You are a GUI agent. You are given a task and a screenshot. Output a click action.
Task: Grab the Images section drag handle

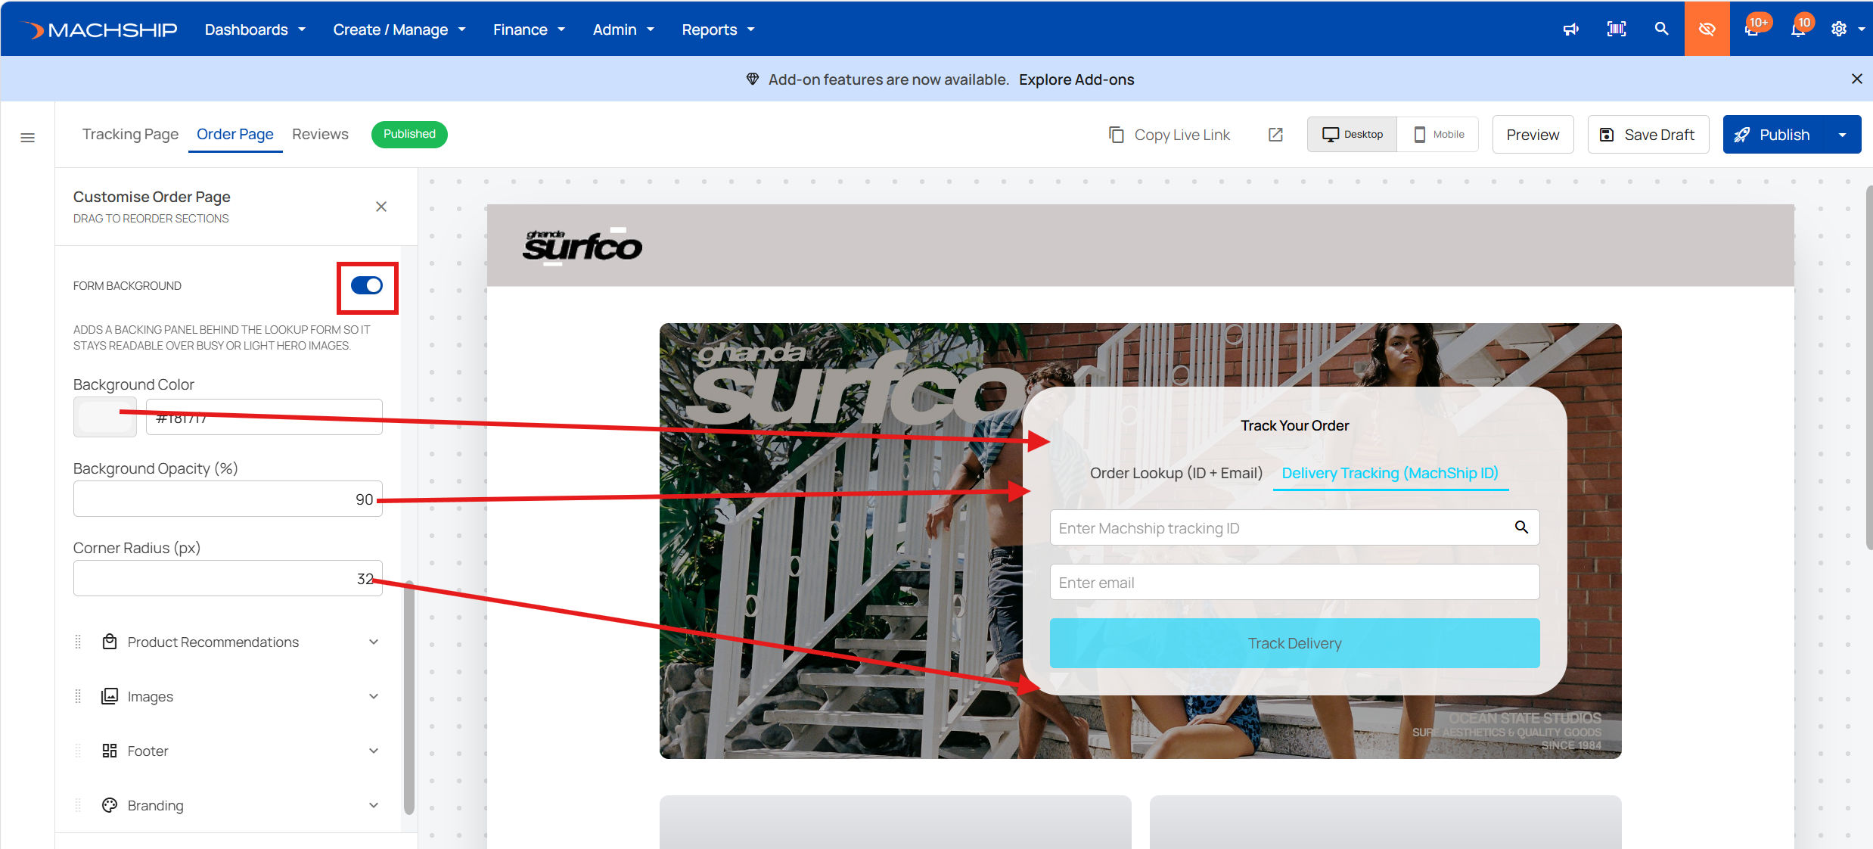[78, 696]
